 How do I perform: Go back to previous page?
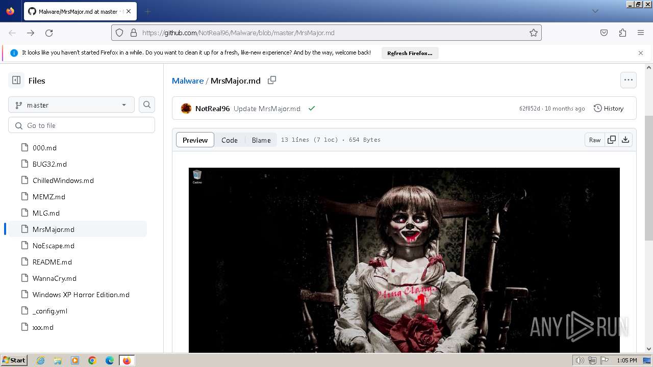click(12, 33)
